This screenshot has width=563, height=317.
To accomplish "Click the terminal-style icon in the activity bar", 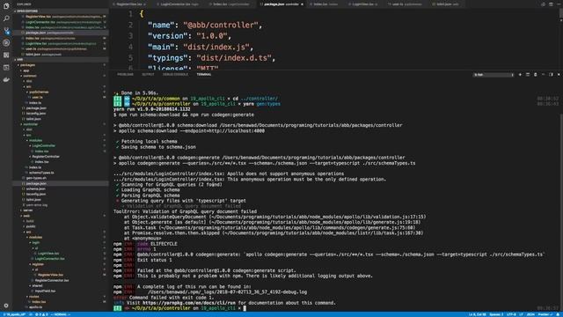I will [x=6, y=67].
